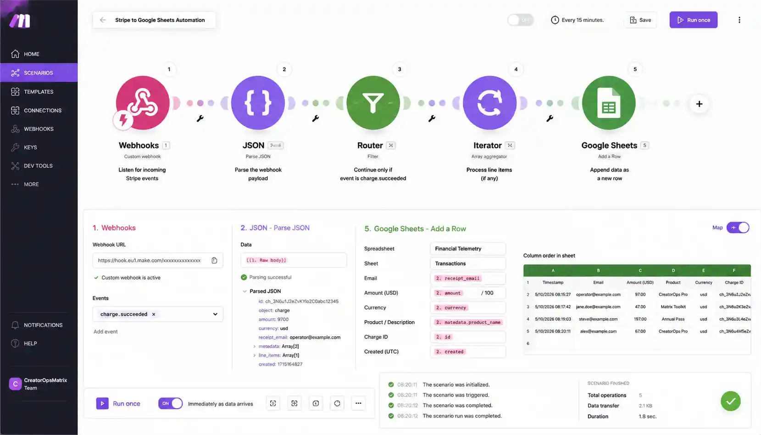This screenshot has width=761, height=435.
Task: Remove charge.succeeded event tag
Action: click(154, 314)
